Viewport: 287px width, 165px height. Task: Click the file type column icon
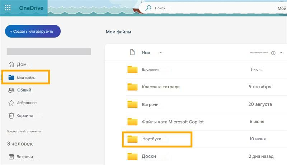[x=132, y=52]
